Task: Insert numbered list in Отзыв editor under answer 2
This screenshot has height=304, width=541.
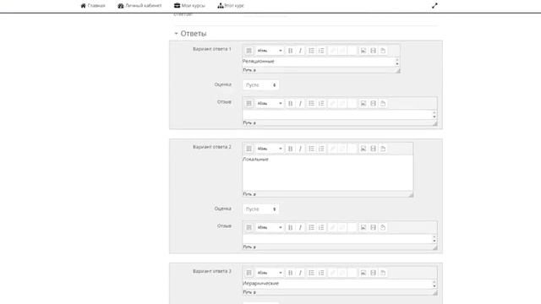Action: [321, 227]
